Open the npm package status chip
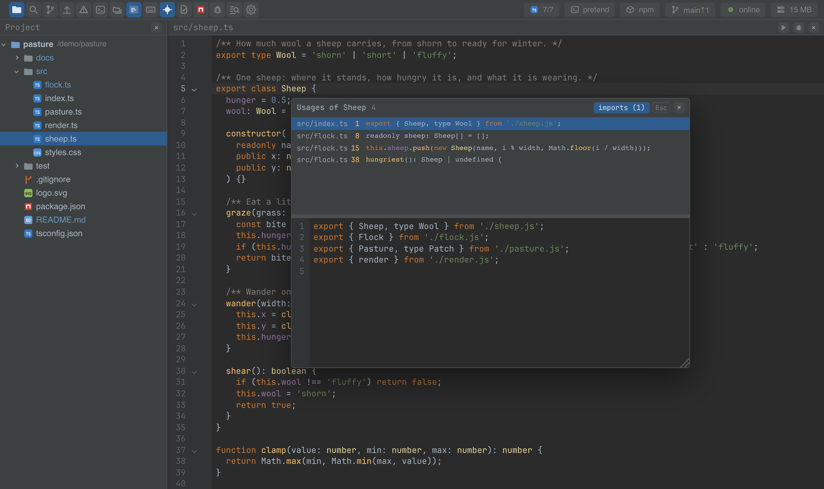 point(640,10)
